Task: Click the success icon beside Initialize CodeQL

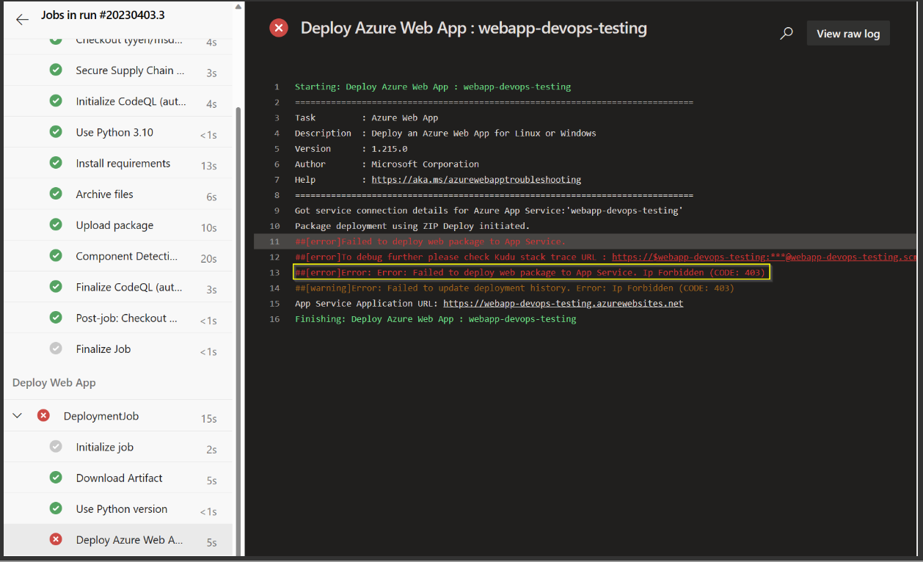Action: 56,101
